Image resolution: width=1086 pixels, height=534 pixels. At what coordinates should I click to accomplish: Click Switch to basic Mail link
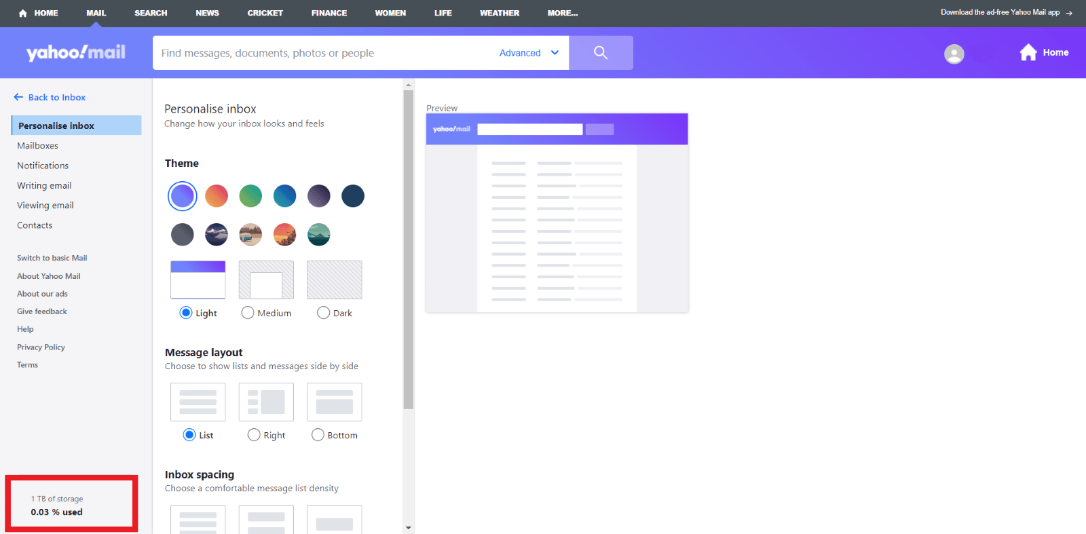(x=52, y=258)
